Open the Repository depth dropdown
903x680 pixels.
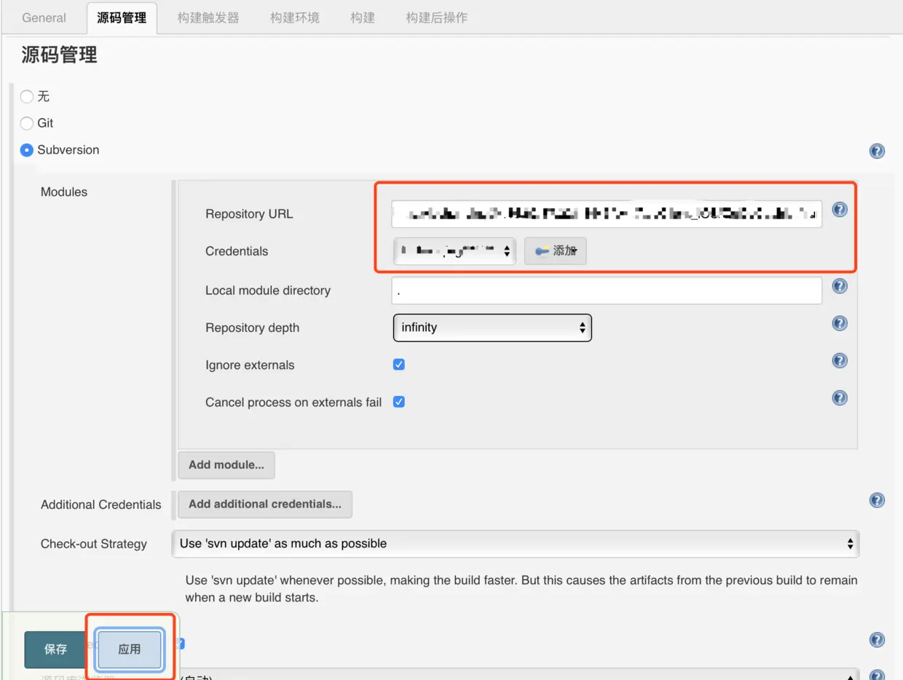tap(492, 328)
